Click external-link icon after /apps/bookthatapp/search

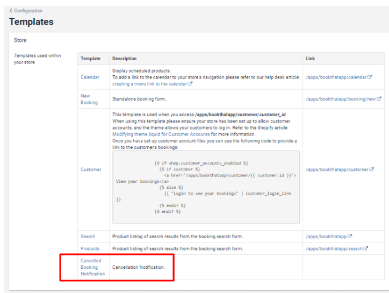tap(366, 249)
